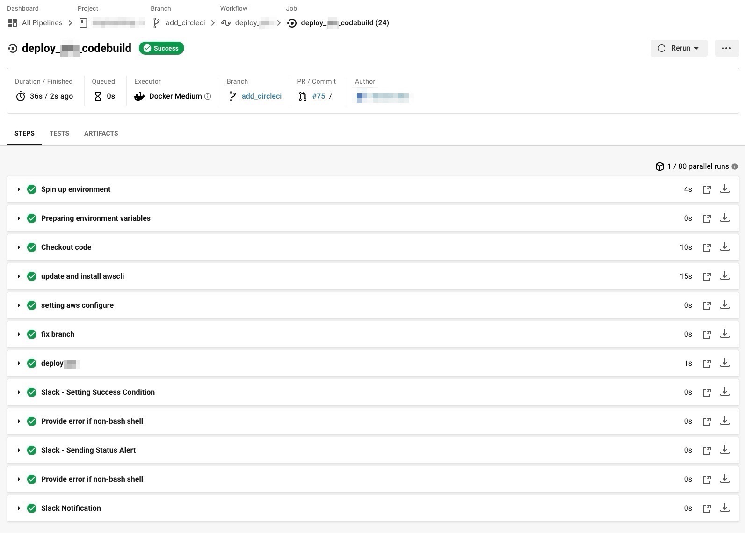
Task: Open the Rerun dropdown menu
Action: (679, 48)
